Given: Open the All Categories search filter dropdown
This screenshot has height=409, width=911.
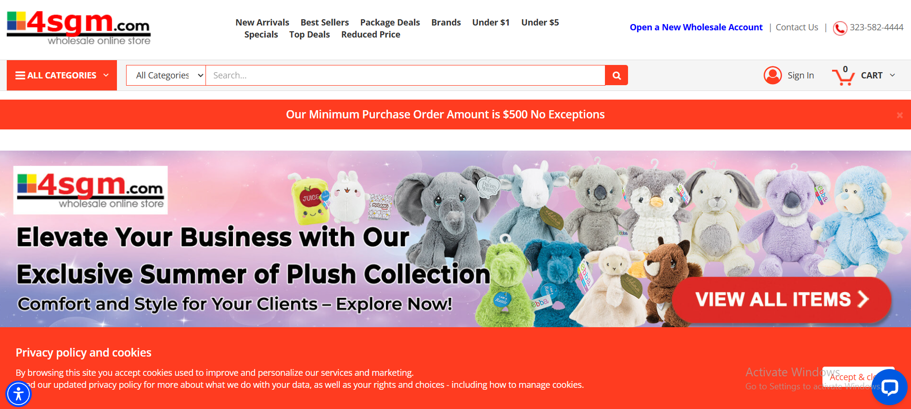Looking at the screenshot, I should [166, 76].
